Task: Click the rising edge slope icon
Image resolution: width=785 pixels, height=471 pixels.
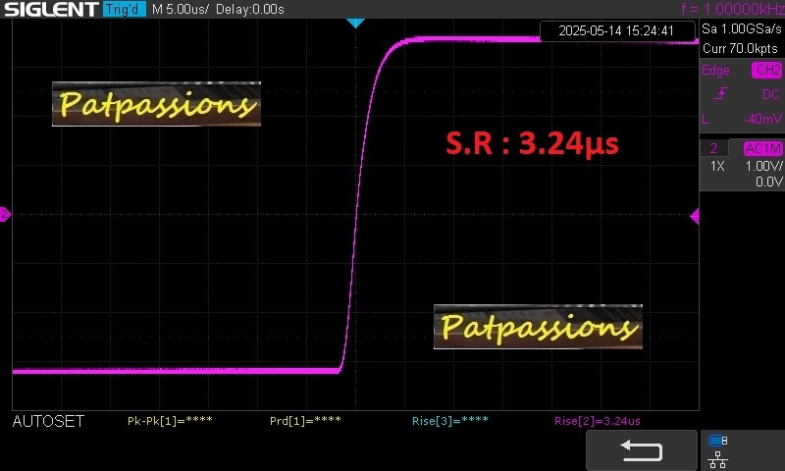Action: click(x=721, y=94)
